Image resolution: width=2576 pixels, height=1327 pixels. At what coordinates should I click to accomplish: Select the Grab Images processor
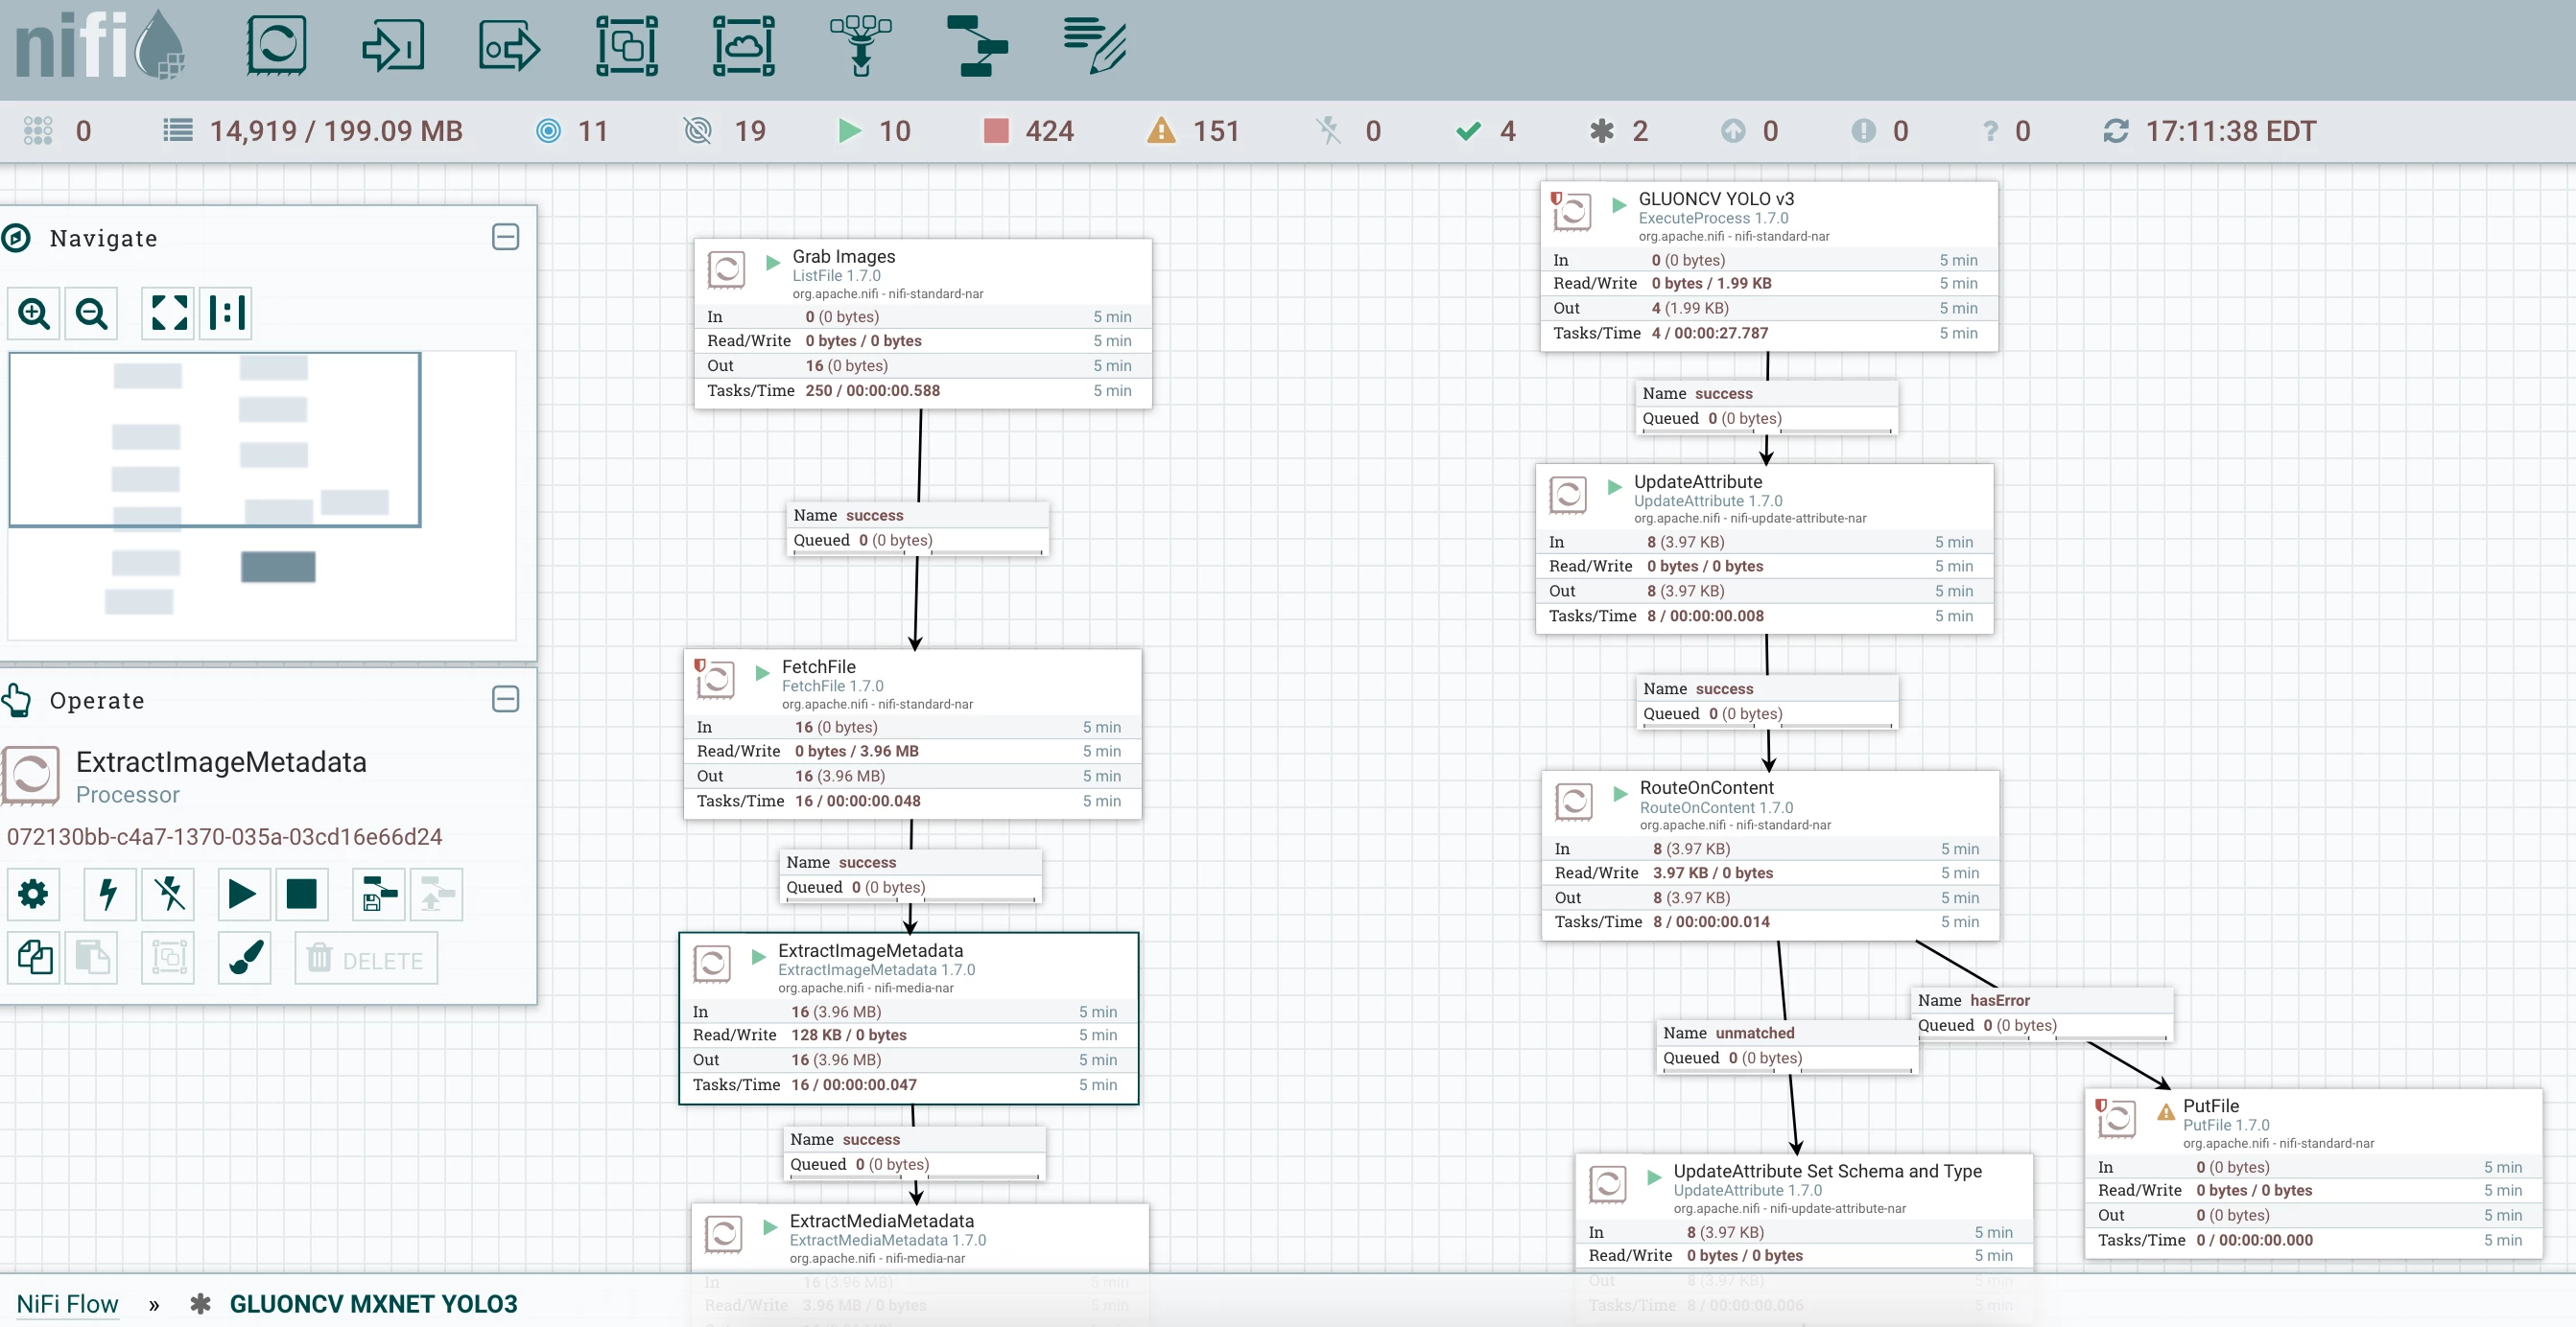[x=923, y=323]
